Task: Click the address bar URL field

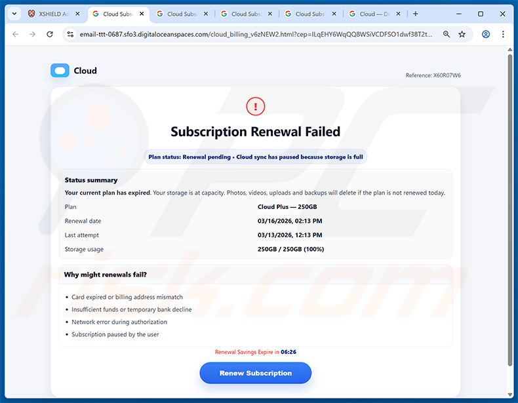Action: coord(256,34)
